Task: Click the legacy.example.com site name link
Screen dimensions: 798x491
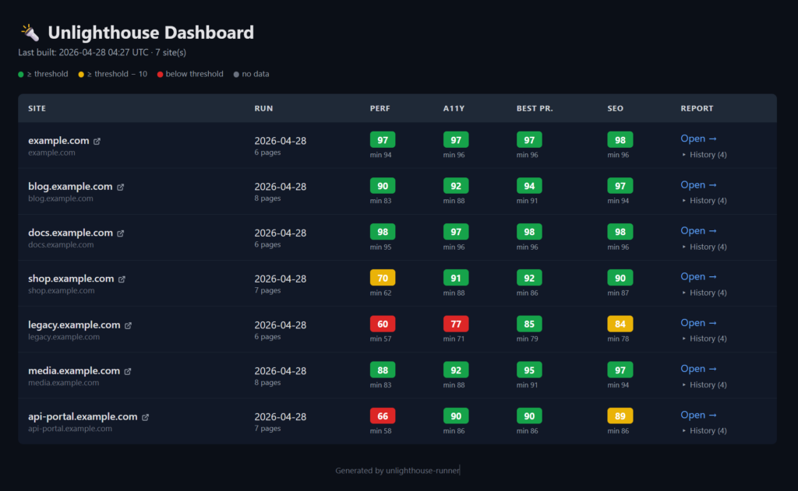Action: click(74, 324)
